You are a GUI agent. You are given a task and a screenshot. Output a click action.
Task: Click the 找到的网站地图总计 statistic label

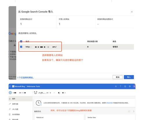pos(105,19)
